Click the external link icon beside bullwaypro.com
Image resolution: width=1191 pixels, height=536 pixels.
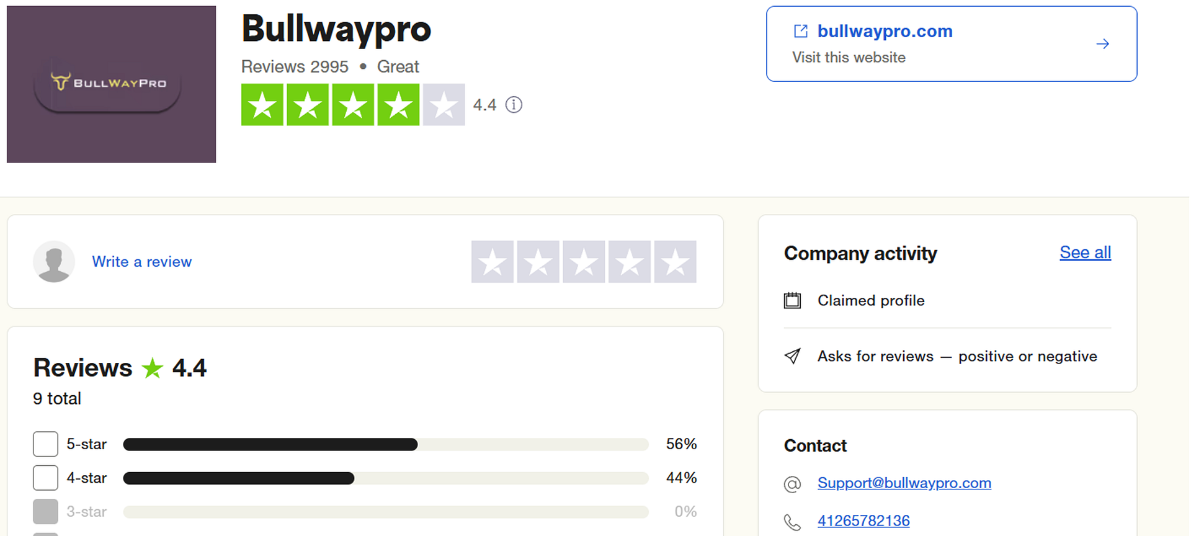point(801,31)
